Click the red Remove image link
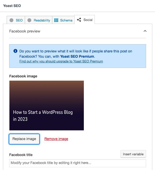This screenshot has width=155, height=170. [56, 139]
